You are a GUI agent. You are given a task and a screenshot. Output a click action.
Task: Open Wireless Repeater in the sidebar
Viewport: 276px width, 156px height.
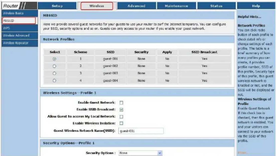[20, 43]
